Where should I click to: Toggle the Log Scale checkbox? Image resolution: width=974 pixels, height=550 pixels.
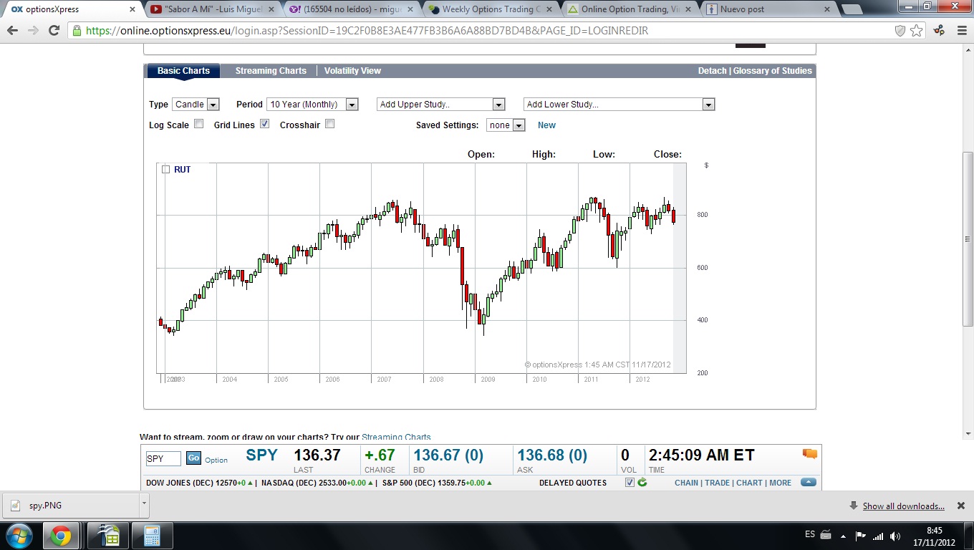[198, 124]
